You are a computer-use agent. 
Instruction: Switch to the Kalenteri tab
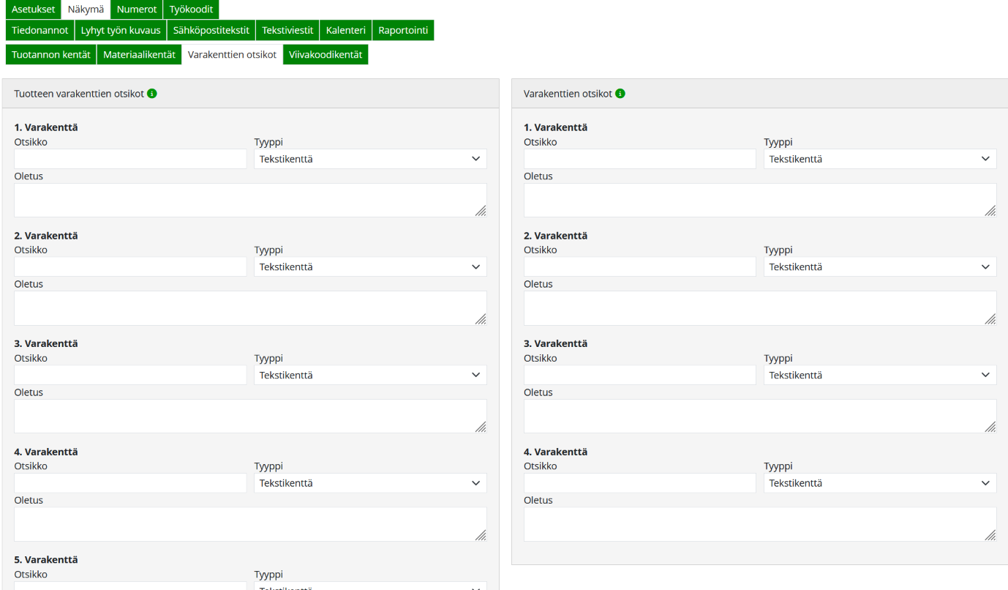pyautogui.click(x=346, y=30)
